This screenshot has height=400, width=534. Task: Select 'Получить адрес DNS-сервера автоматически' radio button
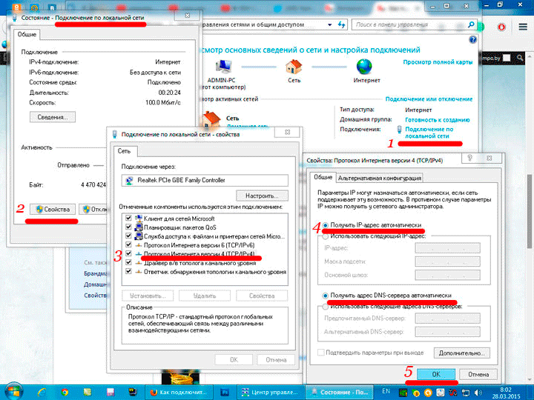tap(326, 296)
